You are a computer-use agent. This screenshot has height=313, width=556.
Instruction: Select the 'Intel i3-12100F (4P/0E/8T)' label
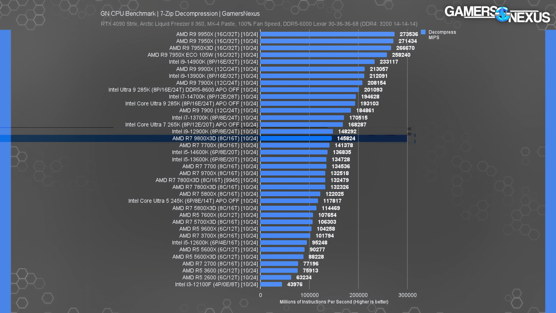click(x=216, y=285)
